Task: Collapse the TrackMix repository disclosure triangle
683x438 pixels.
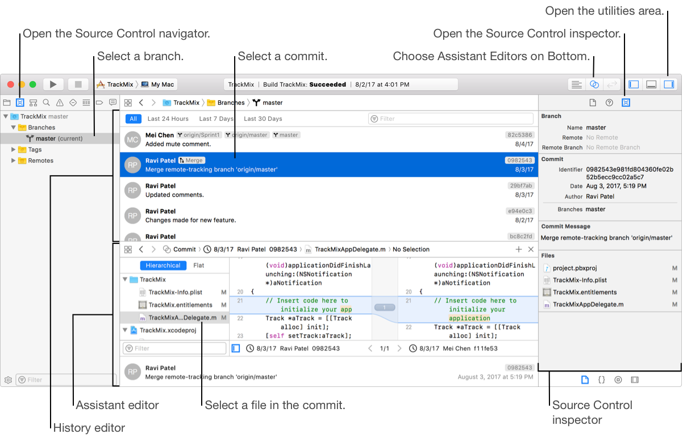Action: pyautogui.click(x=6, y=116)
